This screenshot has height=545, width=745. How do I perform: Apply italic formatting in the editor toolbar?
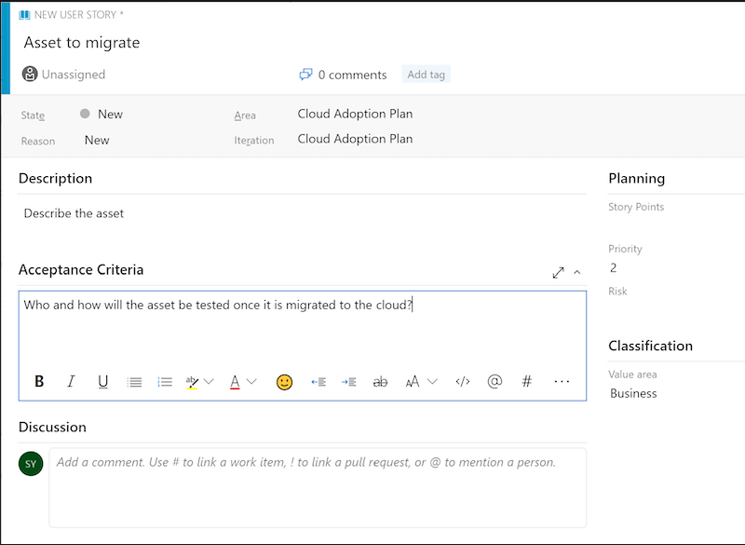[71, 382]
